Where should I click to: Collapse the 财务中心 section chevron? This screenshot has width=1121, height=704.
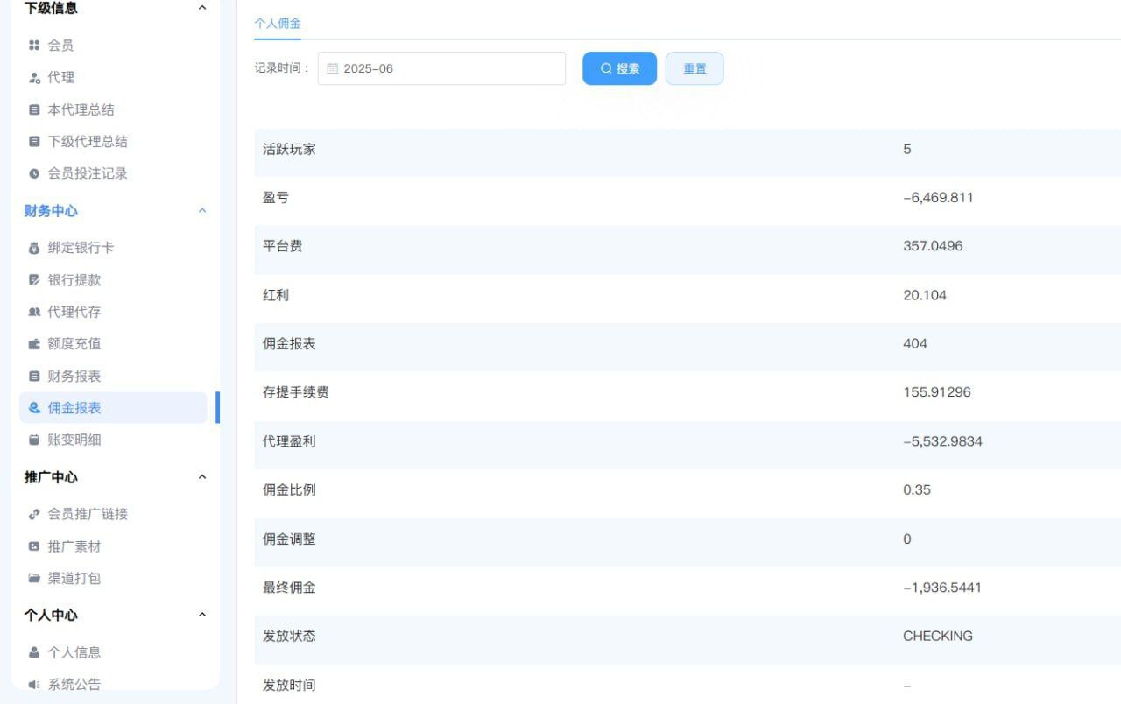(x=202, y=211)
